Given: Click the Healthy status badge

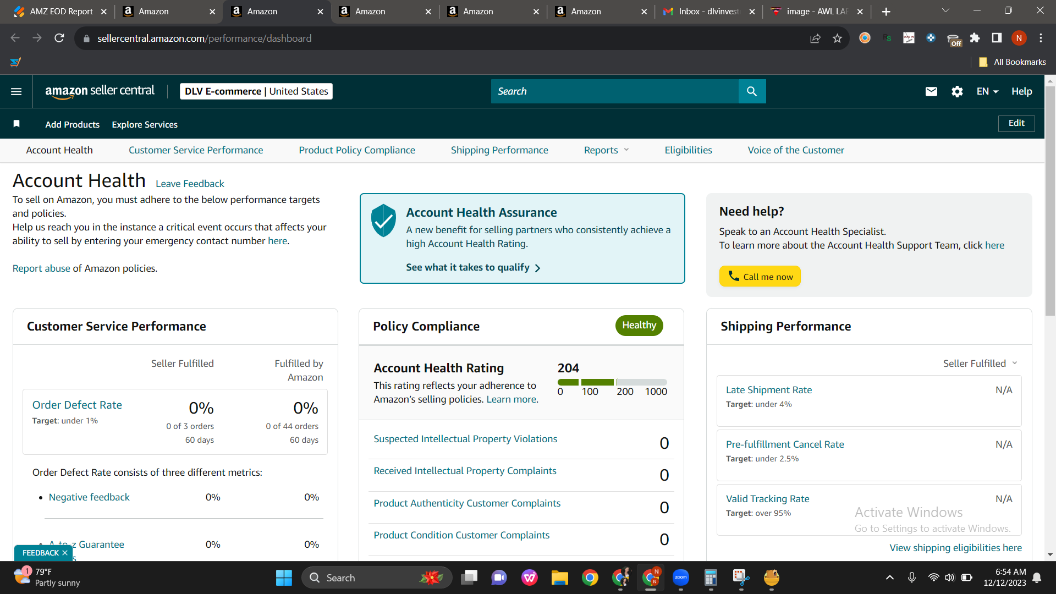Looking at the screenshot, I should [x=639, y=325].
